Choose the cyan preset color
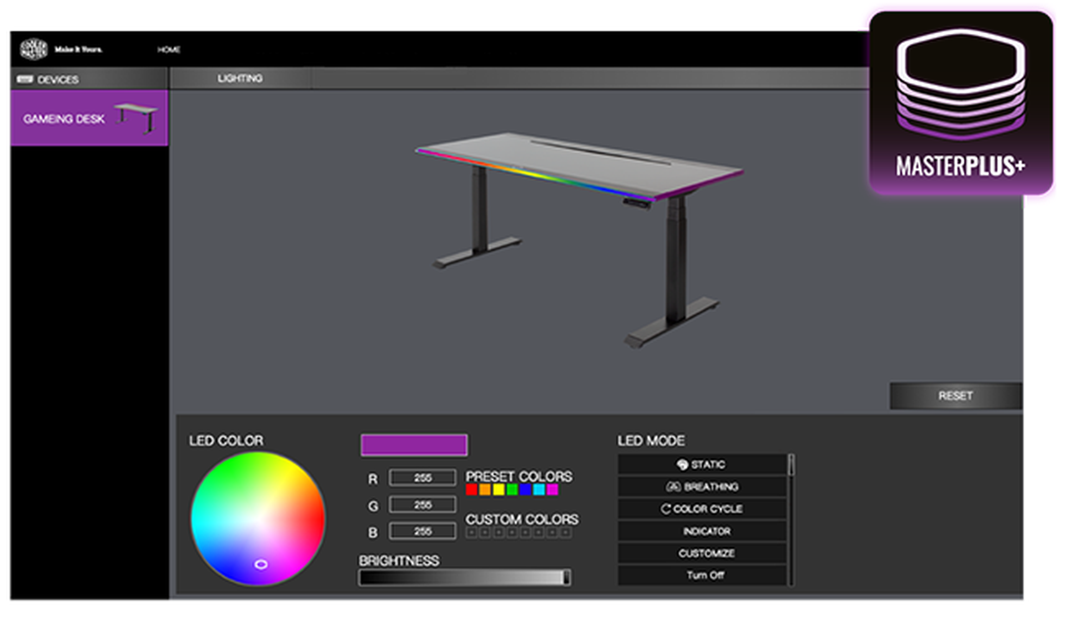1066x621 pixels. pyautogui.click(x=539, y=490)
